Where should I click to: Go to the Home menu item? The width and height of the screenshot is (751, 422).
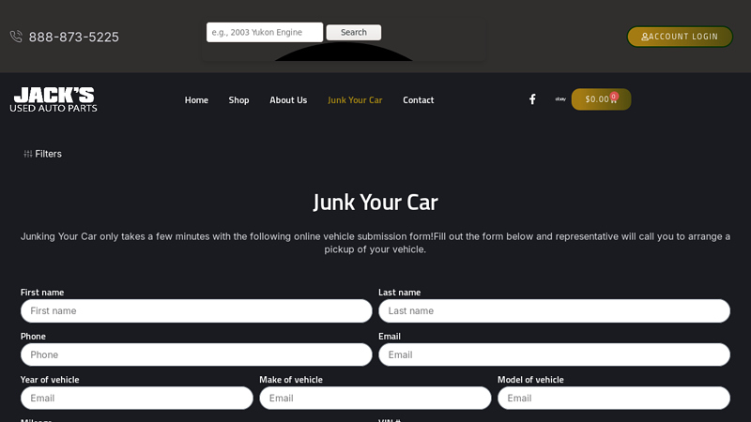(196, 100)
